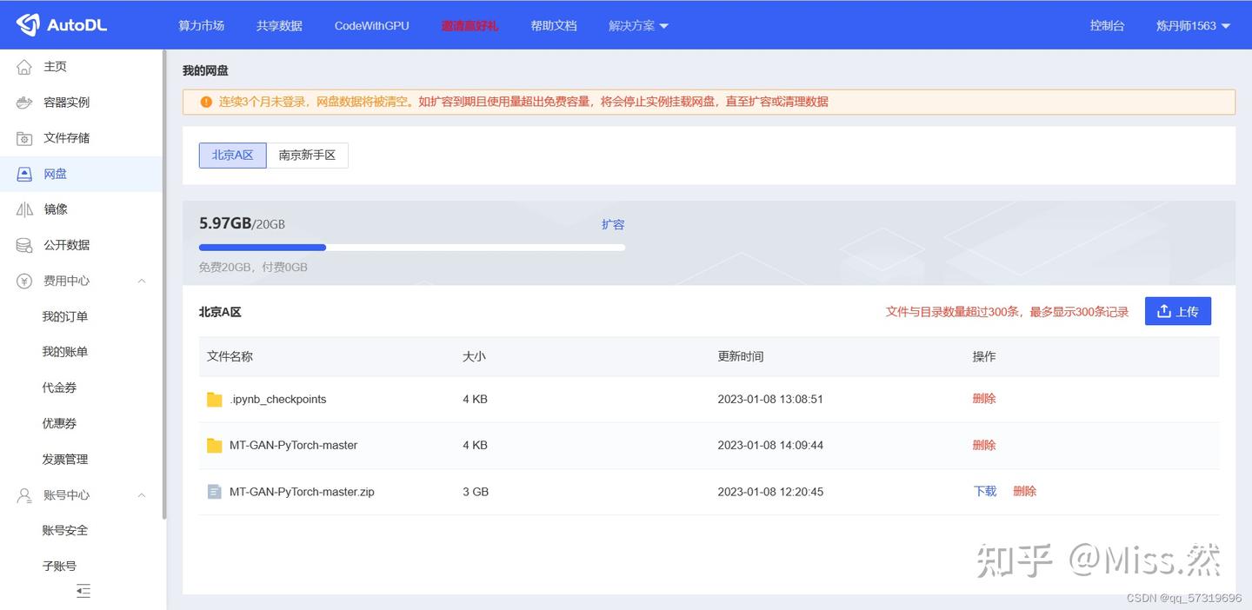This screenshot has width=1252, height=610.
Task: Select the 容器实例 sidebar icon
Action: point(24,102)
